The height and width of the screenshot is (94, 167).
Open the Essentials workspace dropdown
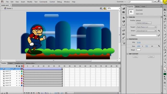coord(121,2)
